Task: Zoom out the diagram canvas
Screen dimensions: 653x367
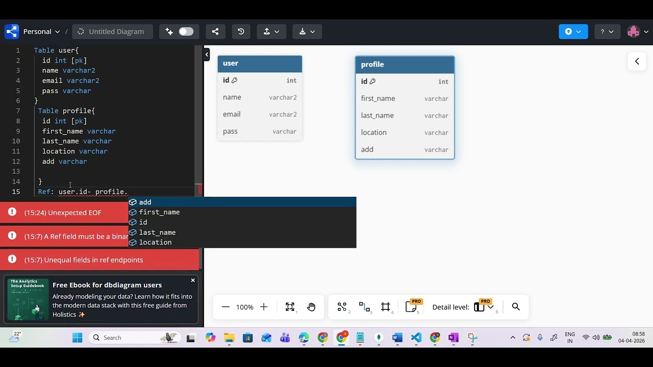Action: pyautogui.click(x=225, y=307)
